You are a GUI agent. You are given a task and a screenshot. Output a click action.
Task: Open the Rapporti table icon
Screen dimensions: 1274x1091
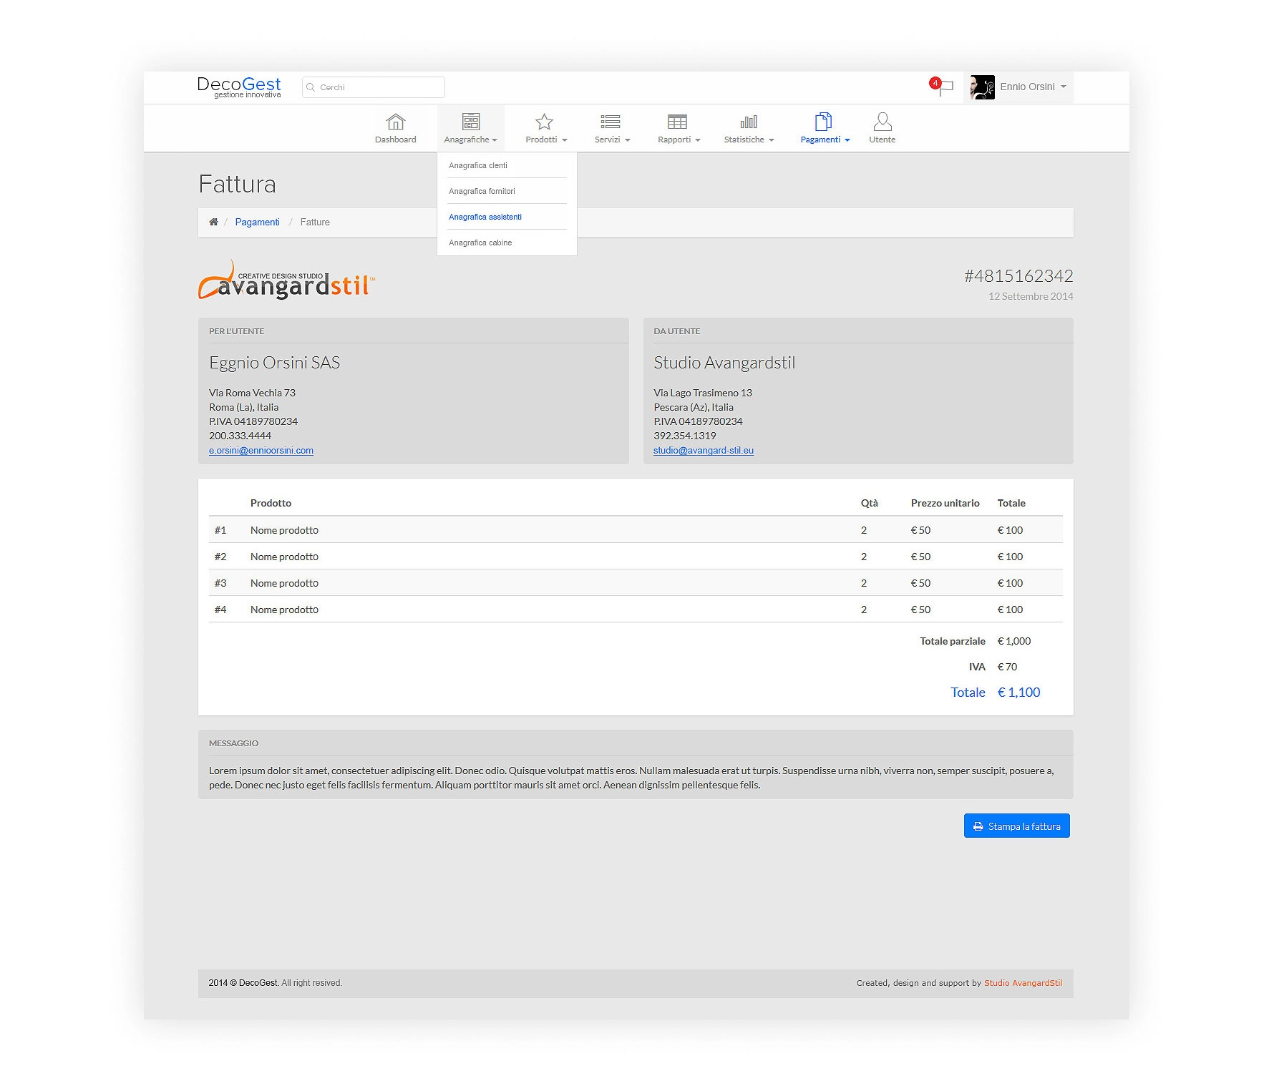click(x=677, y=122)
